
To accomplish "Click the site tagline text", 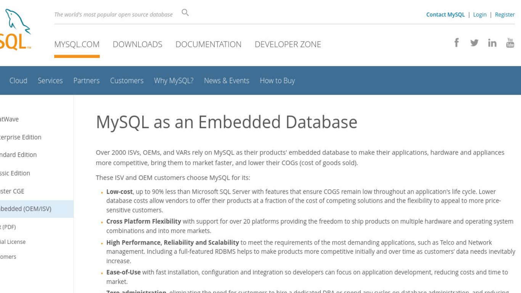I will [113, 14].
